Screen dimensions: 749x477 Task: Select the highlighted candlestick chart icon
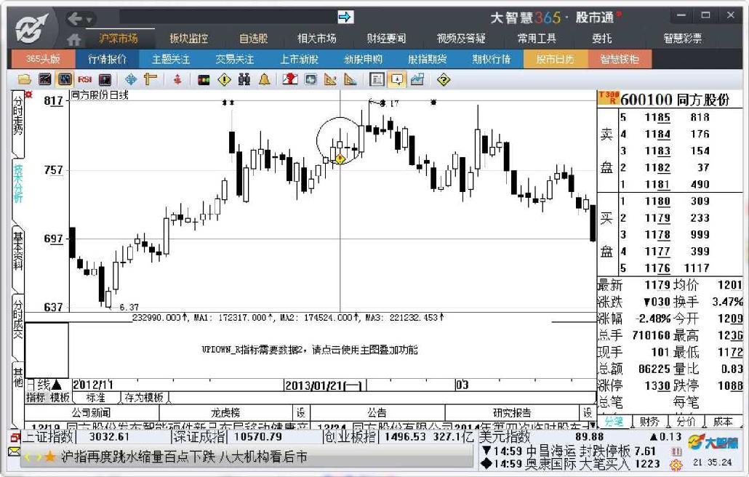[x=65, y=79]
